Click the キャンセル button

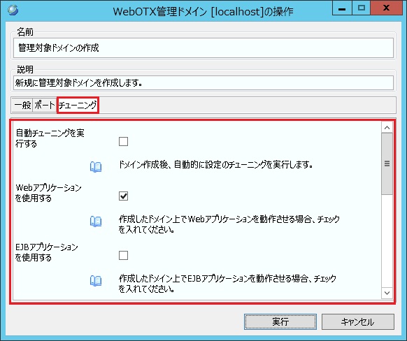[357, 322]
